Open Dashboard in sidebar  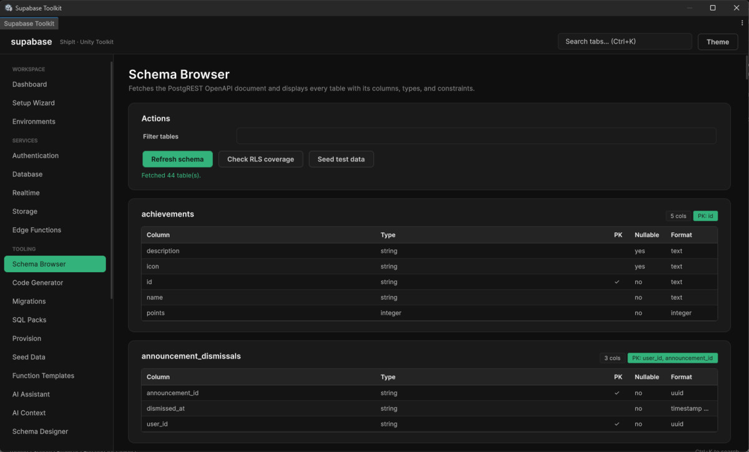click(55, 84)
